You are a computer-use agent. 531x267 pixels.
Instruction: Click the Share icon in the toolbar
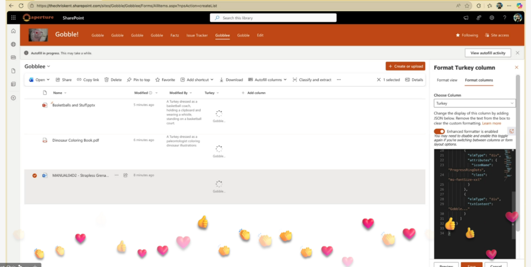tap(64, 80)
